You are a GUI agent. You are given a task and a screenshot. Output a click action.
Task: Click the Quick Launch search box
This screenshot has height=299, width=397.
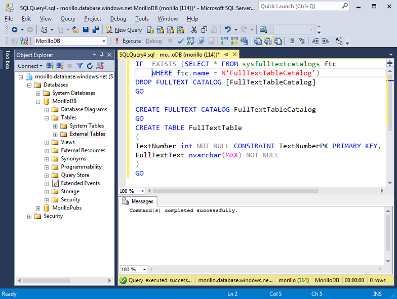pos(304,6)
